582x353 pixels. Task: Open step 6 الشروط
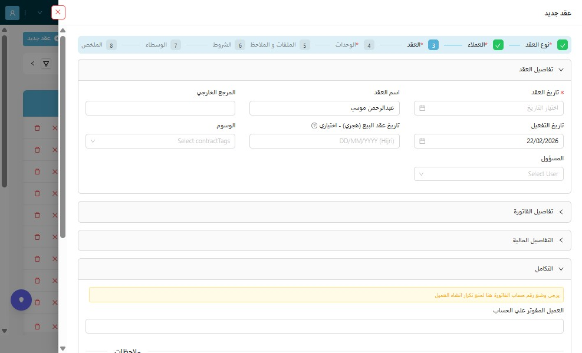click(x=229, y=45)
